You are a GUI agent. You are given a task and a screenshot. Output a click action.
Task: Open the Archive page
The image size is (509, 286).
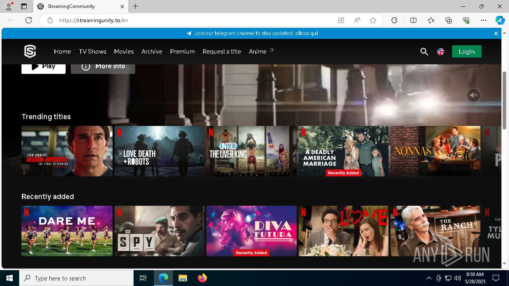click(152, 52)
